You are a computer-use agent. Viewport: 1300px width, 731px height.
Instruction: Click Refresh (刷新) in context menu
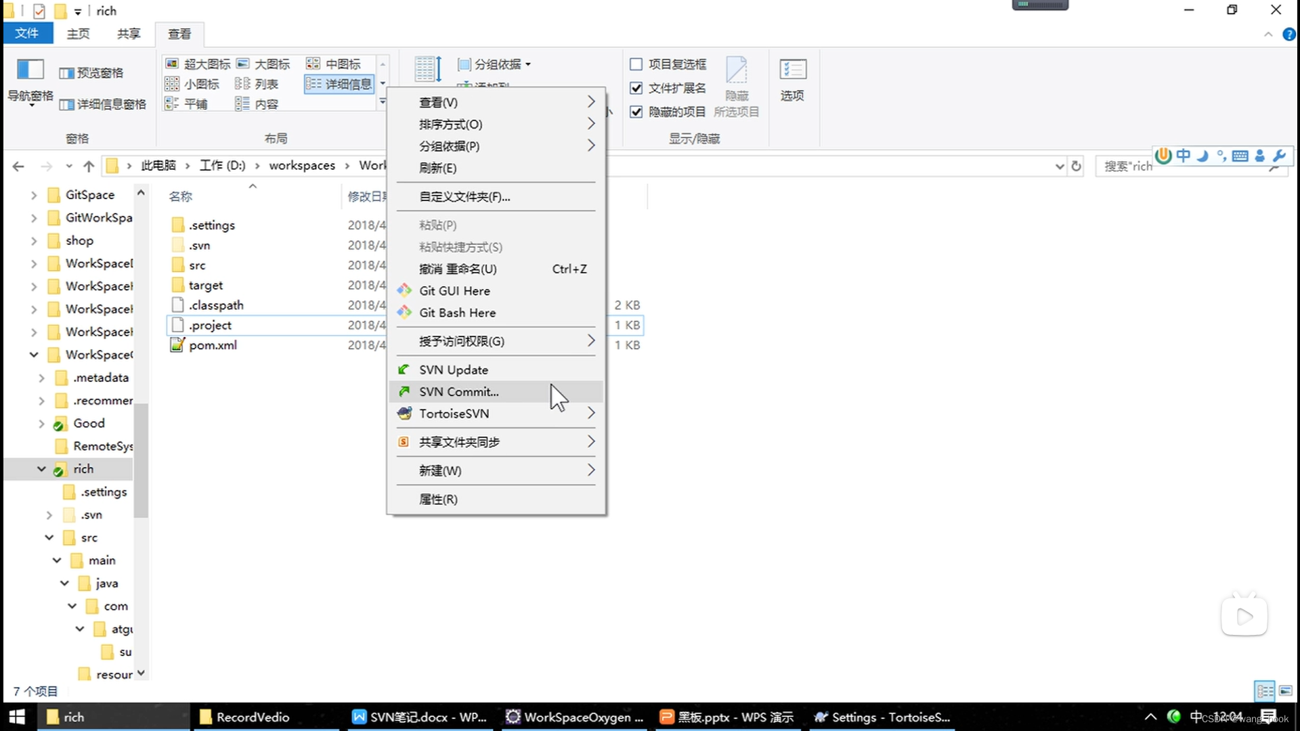496,168
